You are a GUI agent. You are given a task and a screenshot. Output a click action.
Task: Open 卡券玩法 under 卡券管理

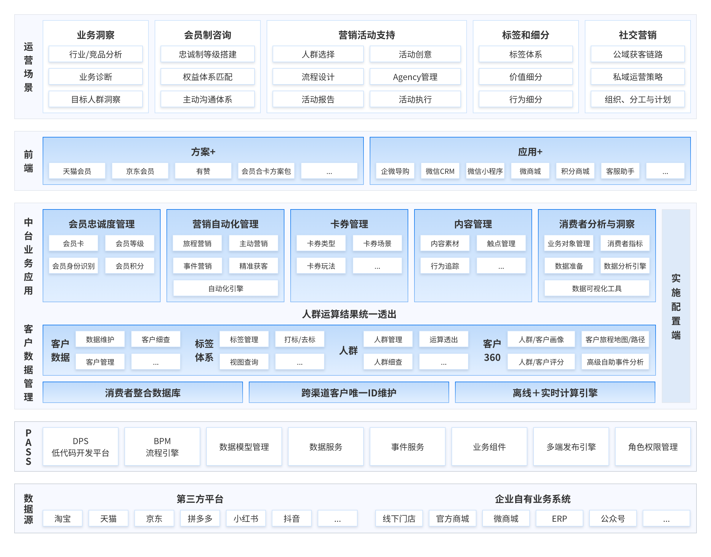coord(321,266)
